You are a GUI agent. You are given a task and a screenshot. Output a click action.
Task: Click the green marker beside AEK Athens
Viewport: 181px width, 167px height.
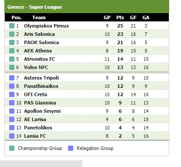tap(12, 51)
